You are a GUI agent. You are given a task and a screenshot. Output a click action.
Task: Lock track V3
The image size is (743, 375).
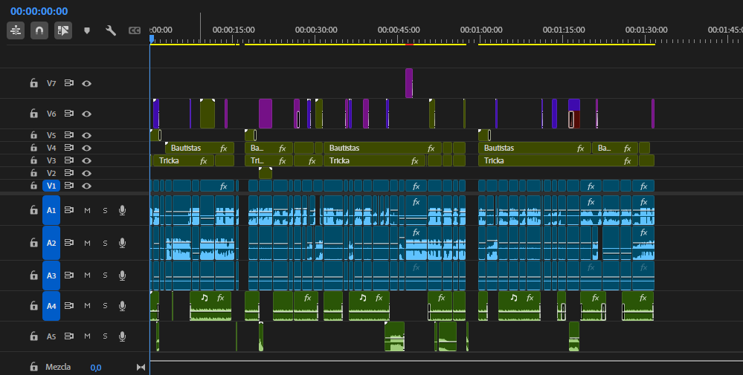[33, 160]
